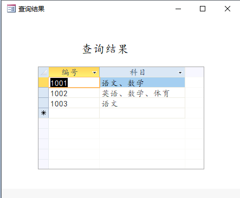Open the 编号 column filter dropdown arrow
Image resolution: width=240 pixels, height=198 pixels.
[94, 72]
